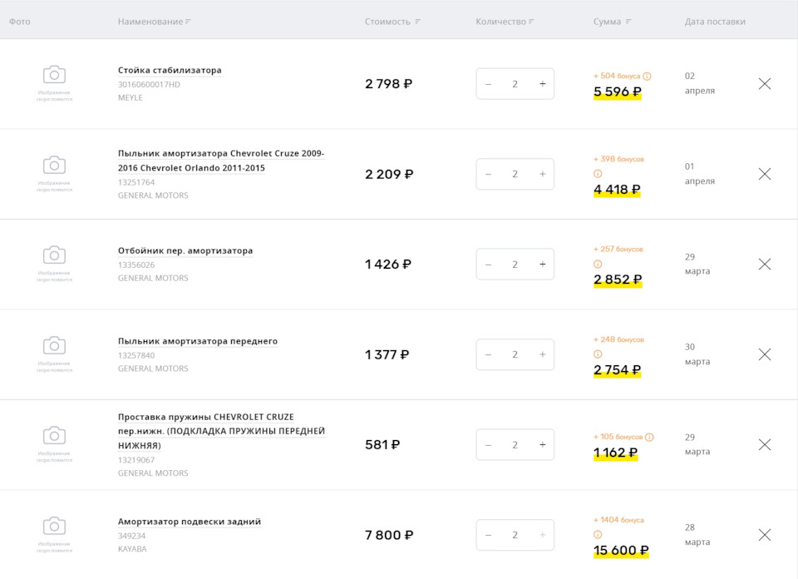Click camera placeholder for Стойка стабилизатора
798x579 pixels.
coord(54,76)
